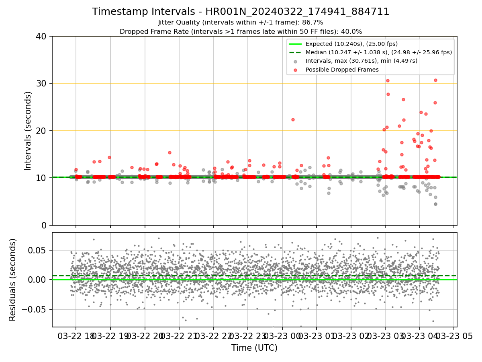Click the x-axis tick label "03-23 04"
Image resolution: width=482 pixels, height=362 pixels.
(419, 336)
